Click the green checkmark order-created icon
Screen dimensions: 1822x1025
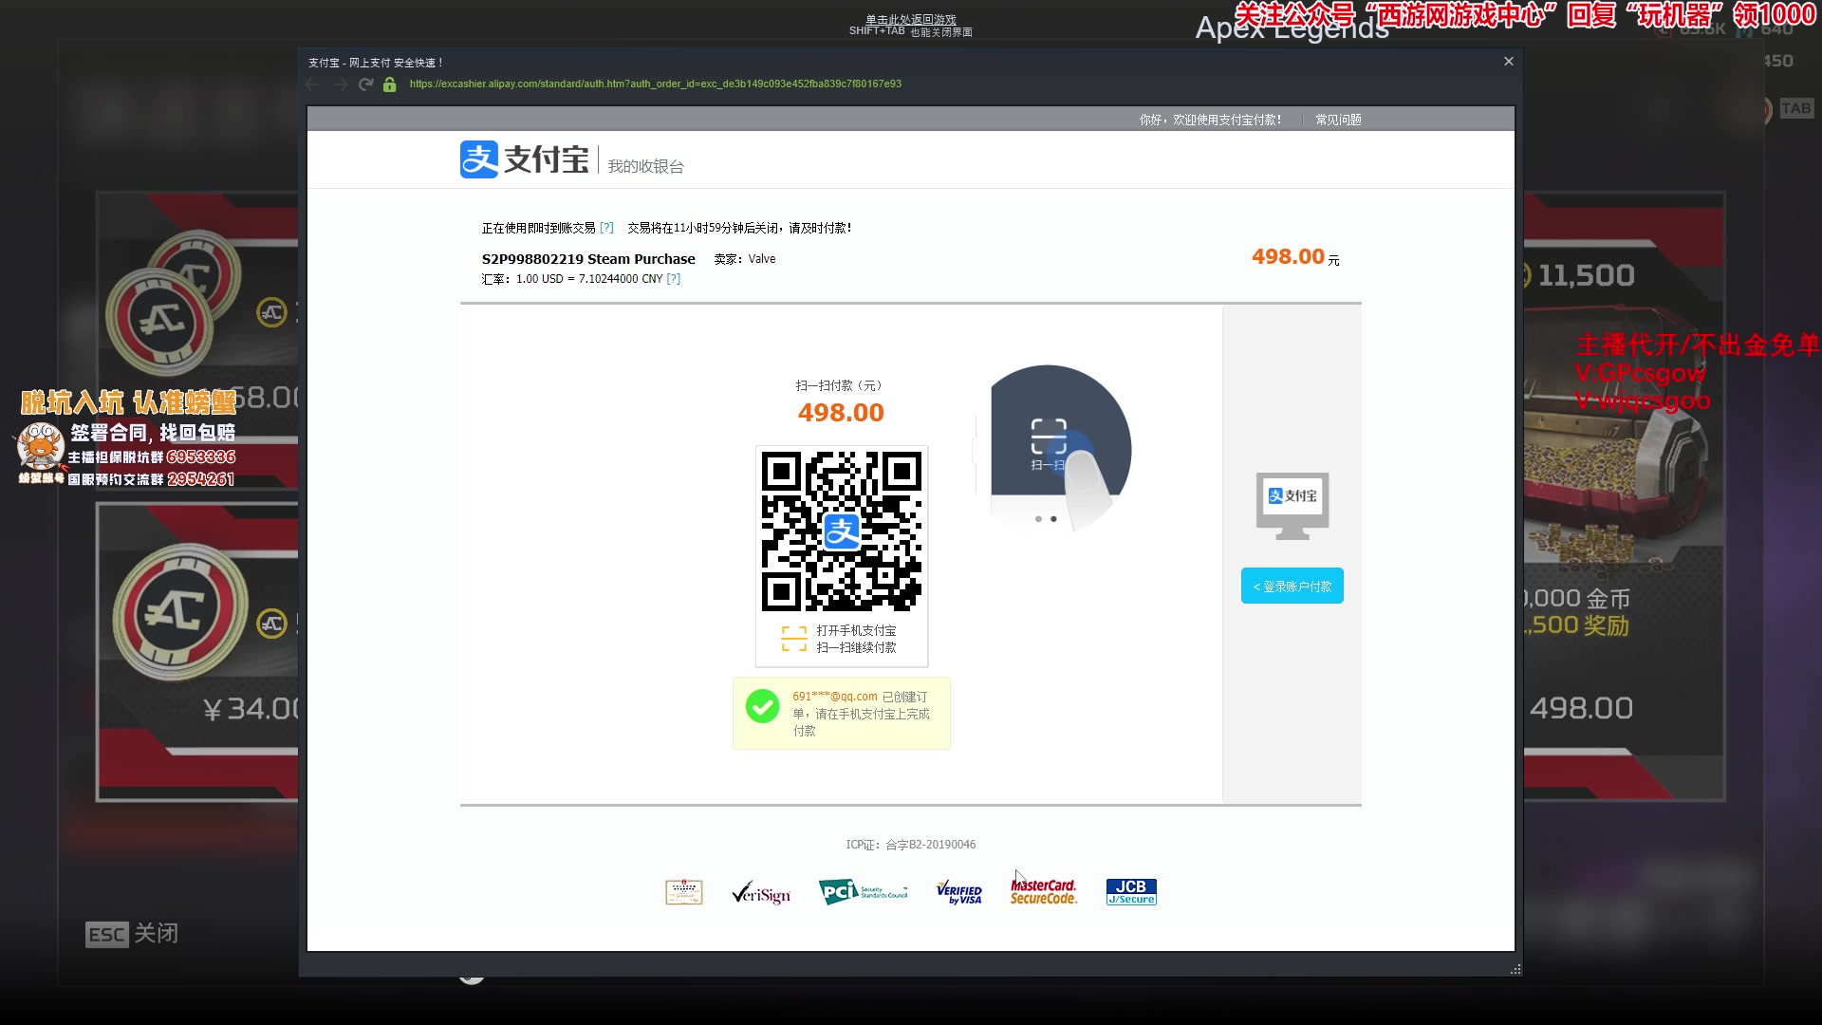click(x=762, y=706)
